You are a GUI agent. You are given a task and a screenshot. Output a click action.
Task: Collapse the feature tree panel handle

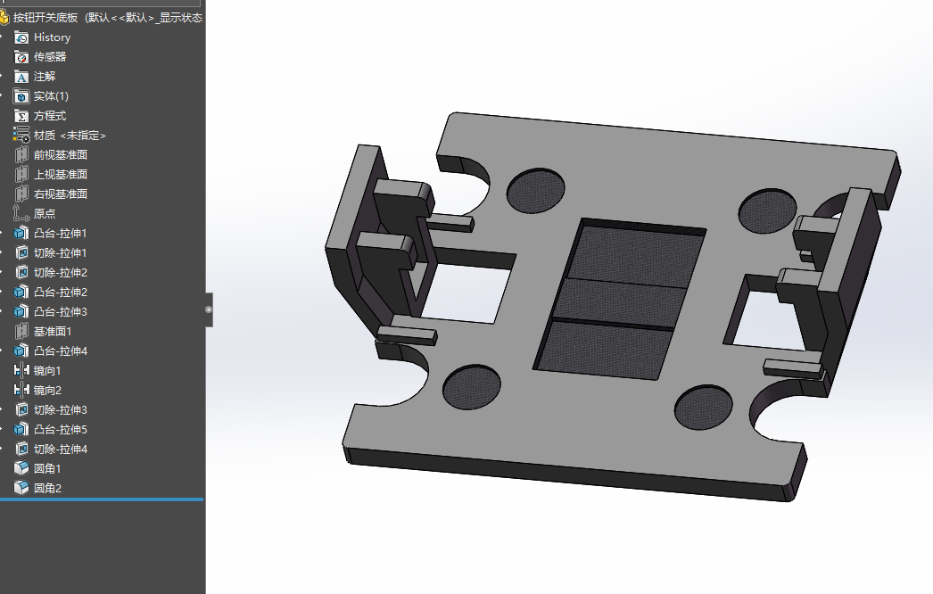(209, 309)
